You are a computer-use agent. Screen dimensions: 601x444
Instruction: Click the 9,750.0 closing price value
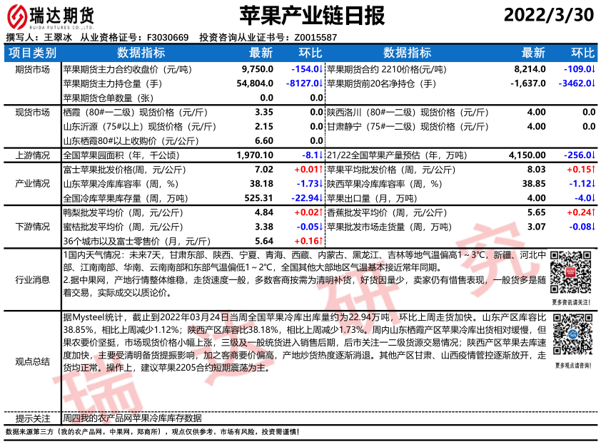pos(258,70)
